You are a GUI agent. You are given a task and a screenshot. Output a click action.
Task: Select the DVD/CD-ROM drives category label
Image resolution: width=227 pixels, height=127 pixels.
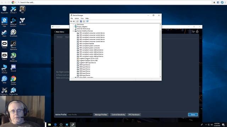pos(84,29)
